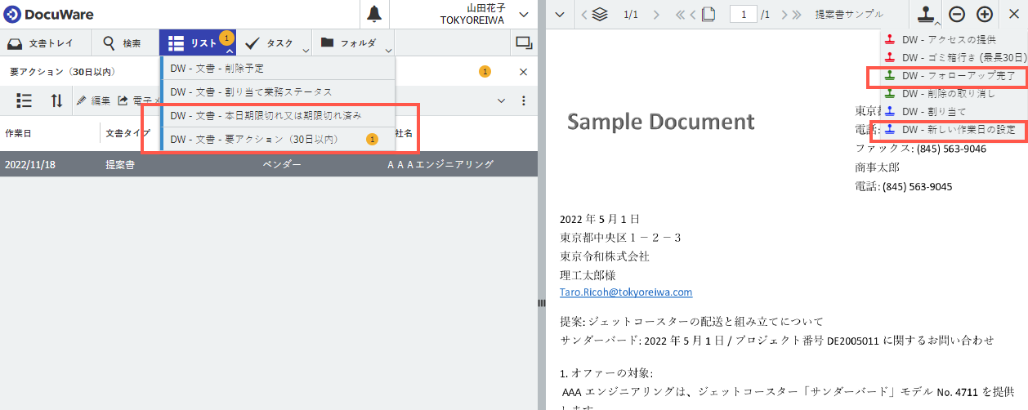
Task: Expand the 山田花子 user menu
Action: (x=524, y=15)
